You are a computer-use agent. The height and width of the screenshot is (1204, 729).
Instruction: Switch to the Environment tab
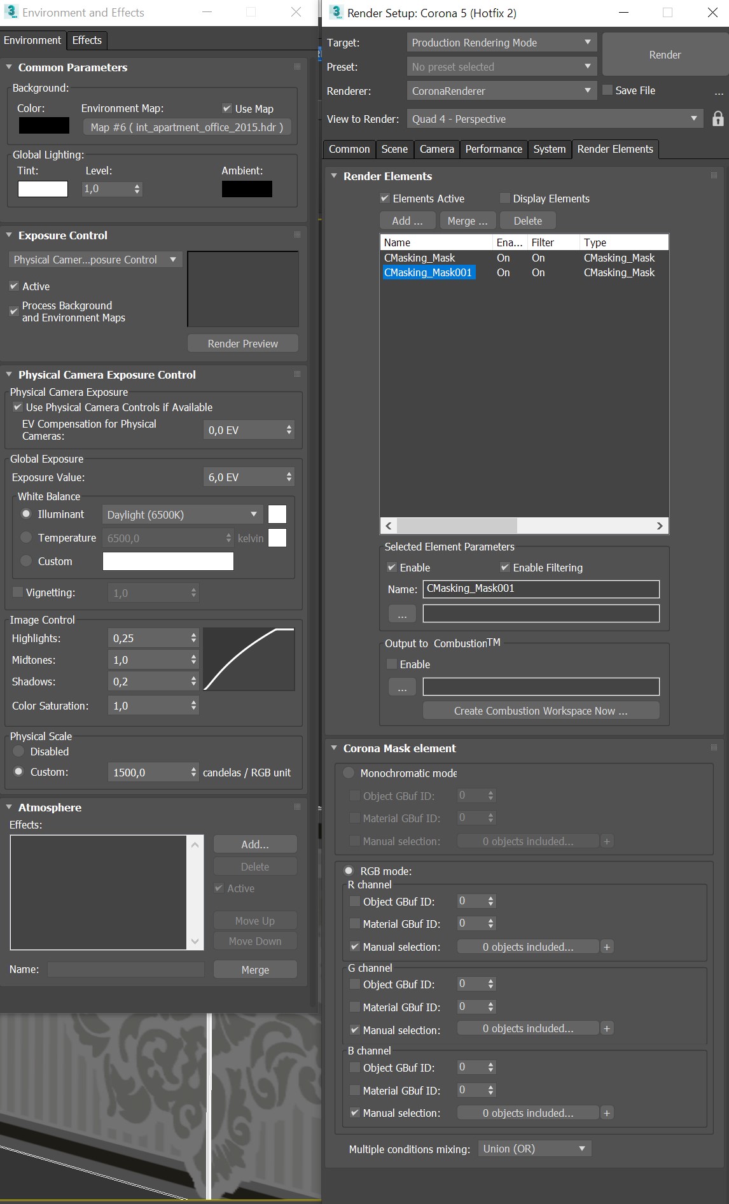click(x=32, y=40)
